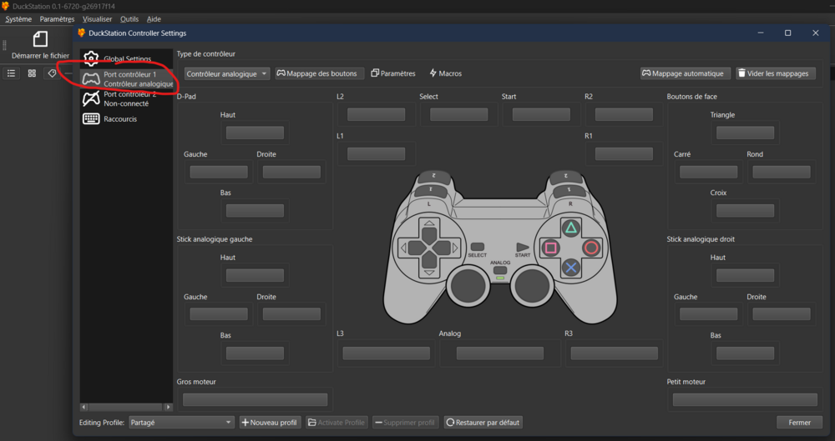Create profile with Nouveau profil button
The width and height of the screenshot is (835, 441).
pos(271,423)
